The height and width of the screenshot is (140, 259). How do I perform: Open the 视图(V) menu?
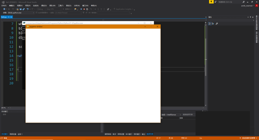click(20, 6)
